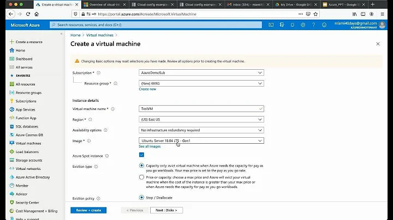This screenshot has height=220, width=393.
Task: Open account menu miami40days@gmail.com
Action: pyautogui.click(x=360, y=25)
